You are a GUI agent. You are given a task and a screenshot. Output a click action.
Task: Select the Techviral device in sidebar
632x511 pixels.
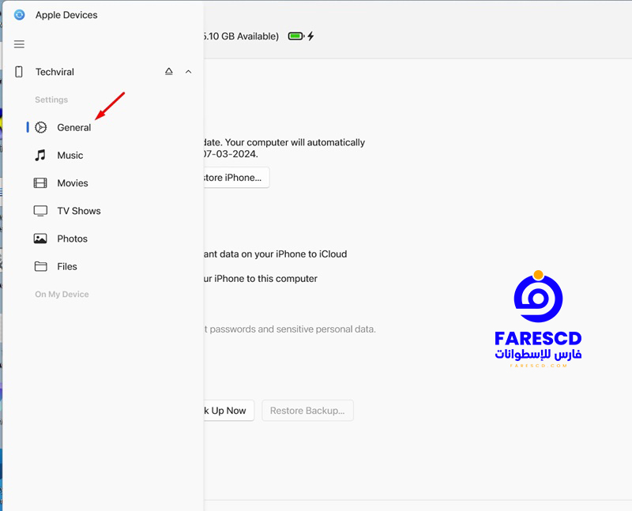55,72
